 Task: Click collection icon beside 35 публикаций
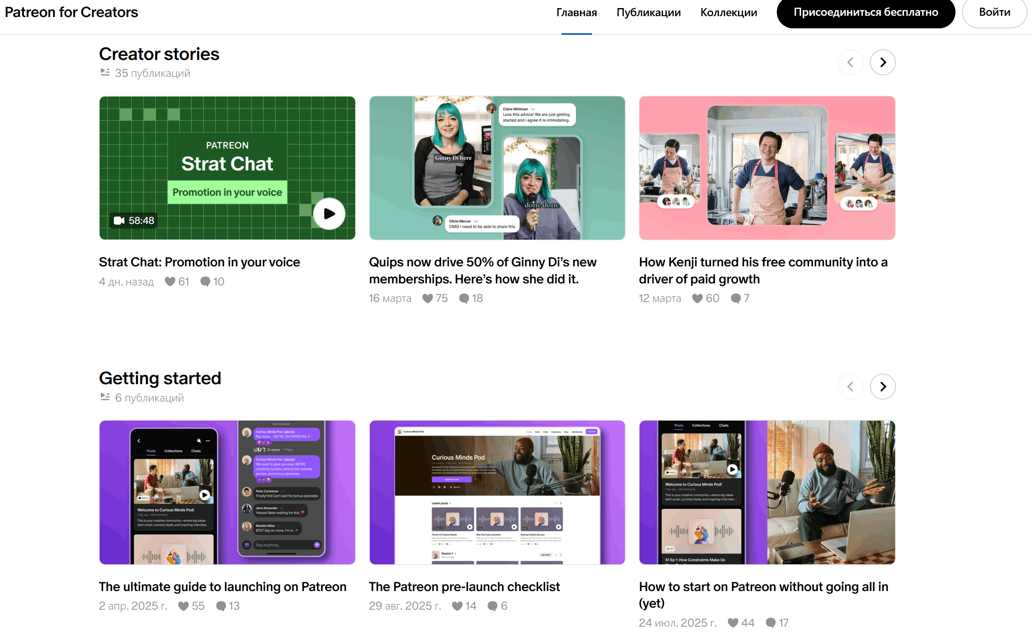[105, 72]
